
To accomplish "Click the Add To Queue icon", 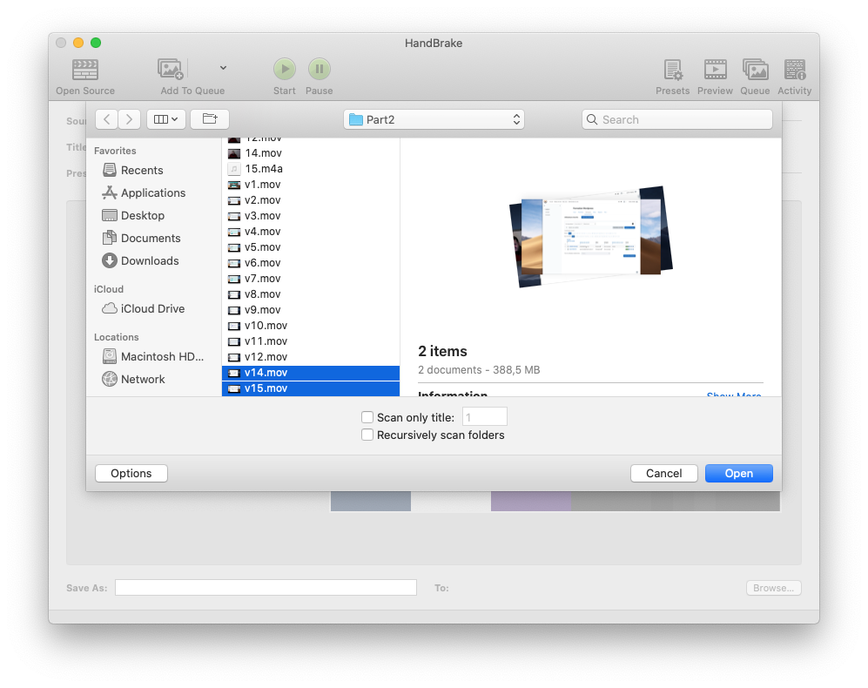I will click(x=171, y=70).
